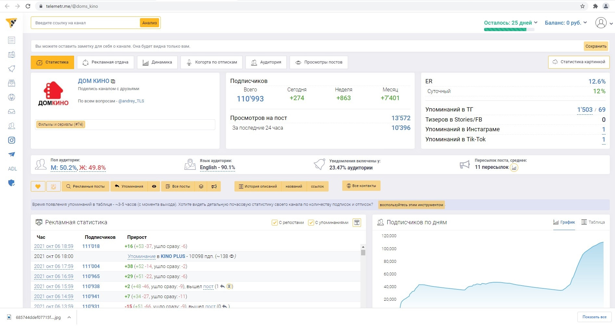Click the copy icon next to ДОМ КИНО
615x326 pixels.
tap(113, 81)
